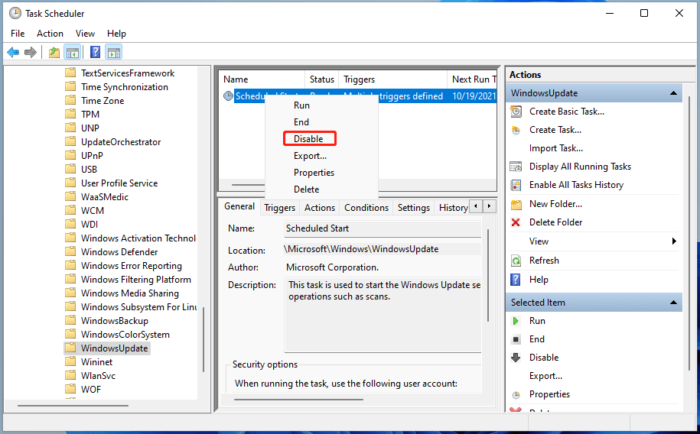Viewport: 700px width, 434px height.
Task: Choose Disable in the context menu
Action: pos(308,139)
